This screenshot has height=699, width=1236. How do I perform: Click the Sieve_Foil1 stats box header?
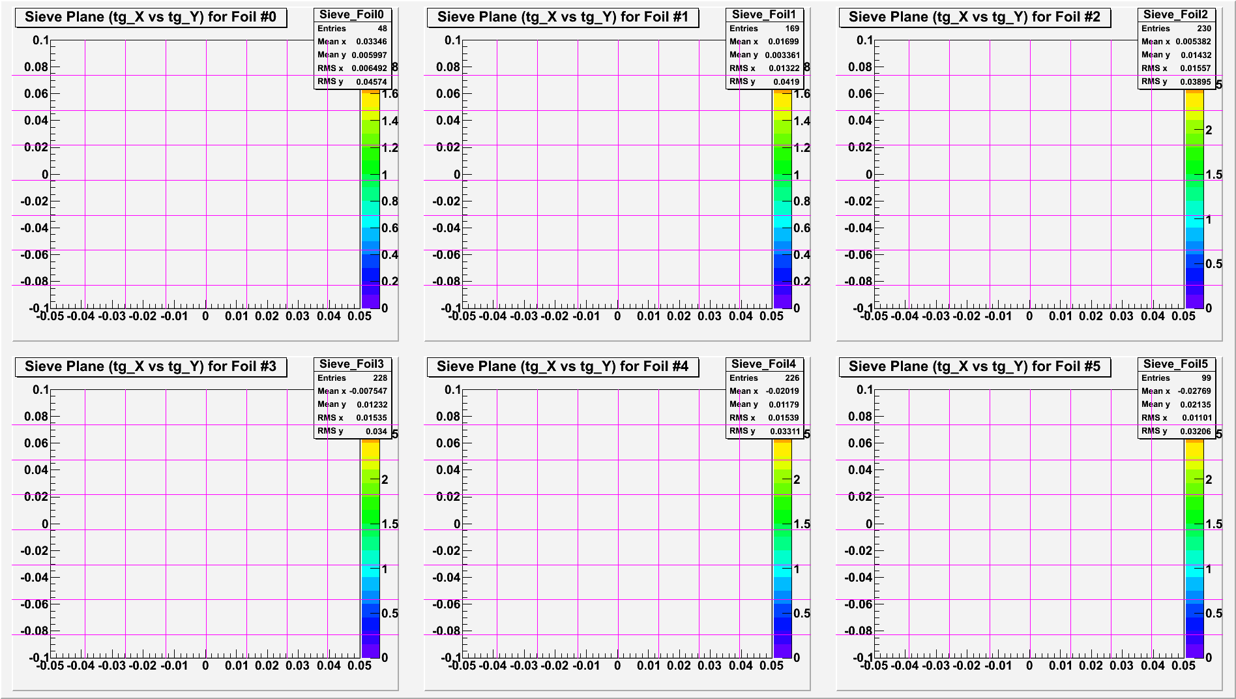point(764,14)
